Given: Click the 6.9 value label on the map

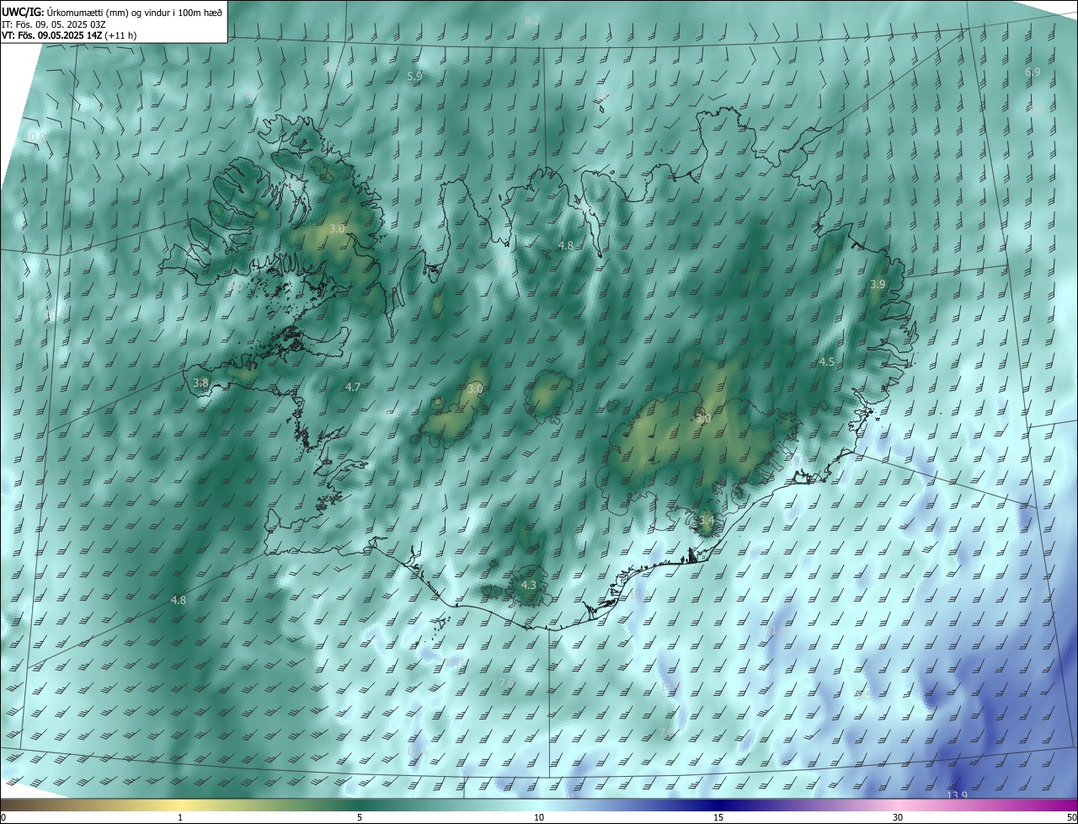Looking at the screenshot, I should 1033,72.
